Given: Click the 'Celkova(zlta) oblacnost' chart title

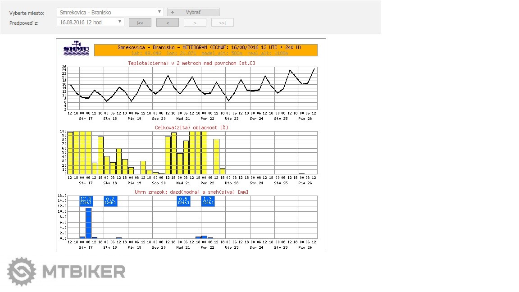Looking at the screenshot, I should pyautogui.click(x=191, y=128).
